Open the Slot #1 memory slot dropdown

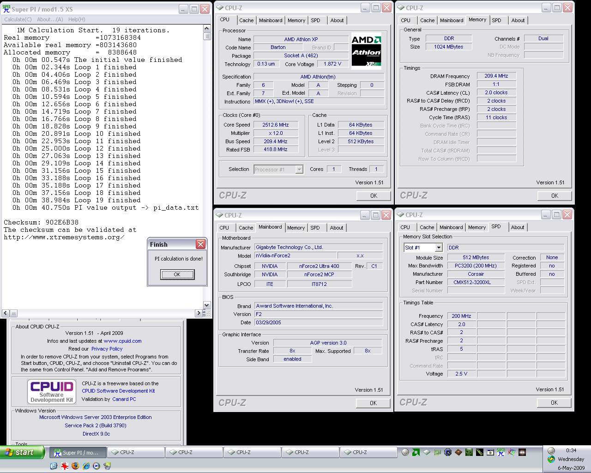click(439, 248)
